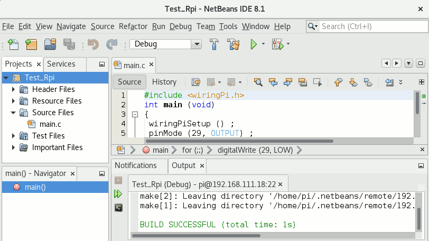
Task: Collapse the Source Files folder
Action: click(13, 113)
